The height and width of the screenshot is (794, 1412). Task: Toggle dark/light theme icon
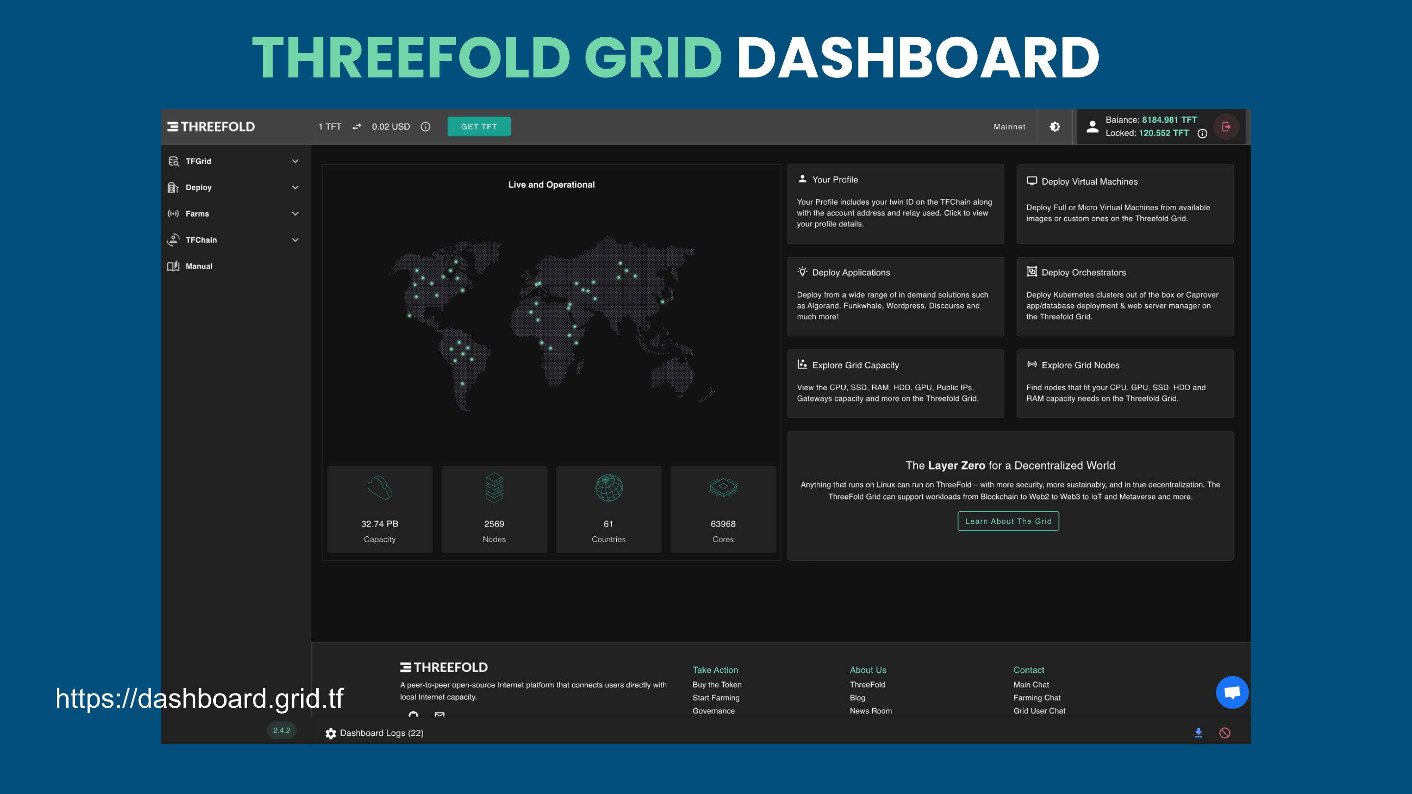(x=1055, y=126)
